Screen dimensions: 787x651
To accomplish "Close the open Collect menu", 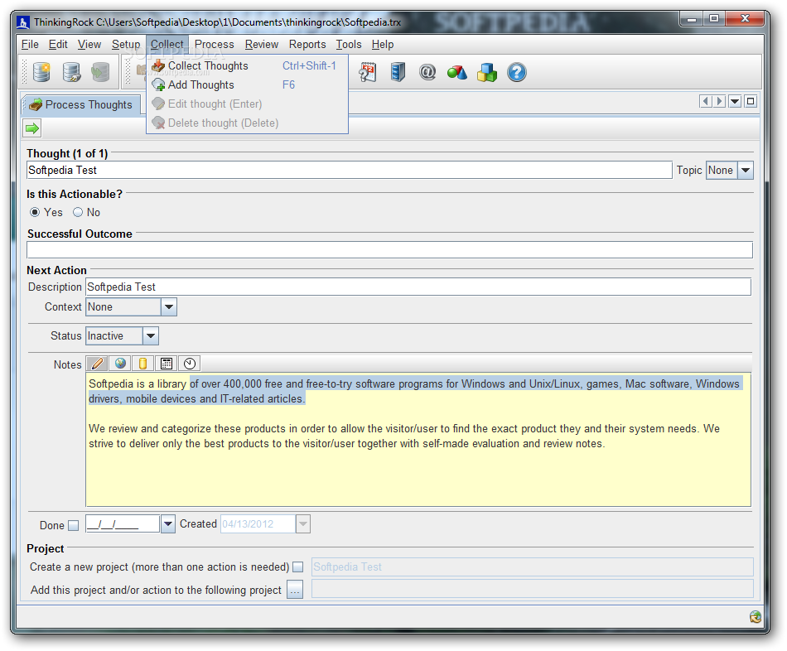I will (167, 44).
